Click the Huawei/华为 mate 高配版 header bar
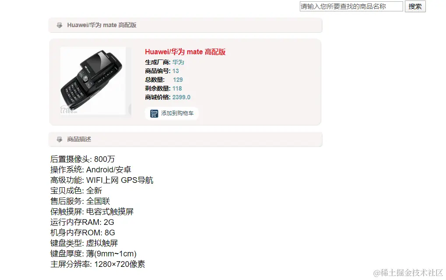 [186, 25]
